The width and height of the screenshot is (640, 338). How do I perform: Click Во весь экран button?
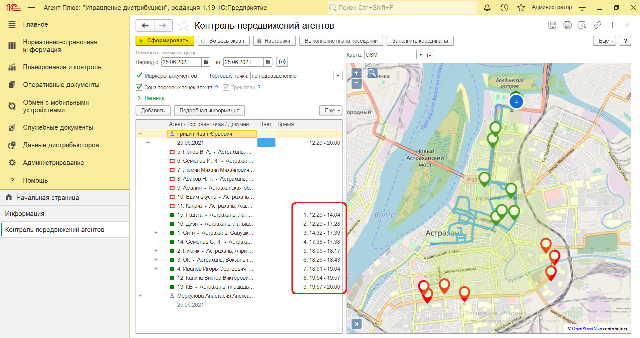point(224,41)
